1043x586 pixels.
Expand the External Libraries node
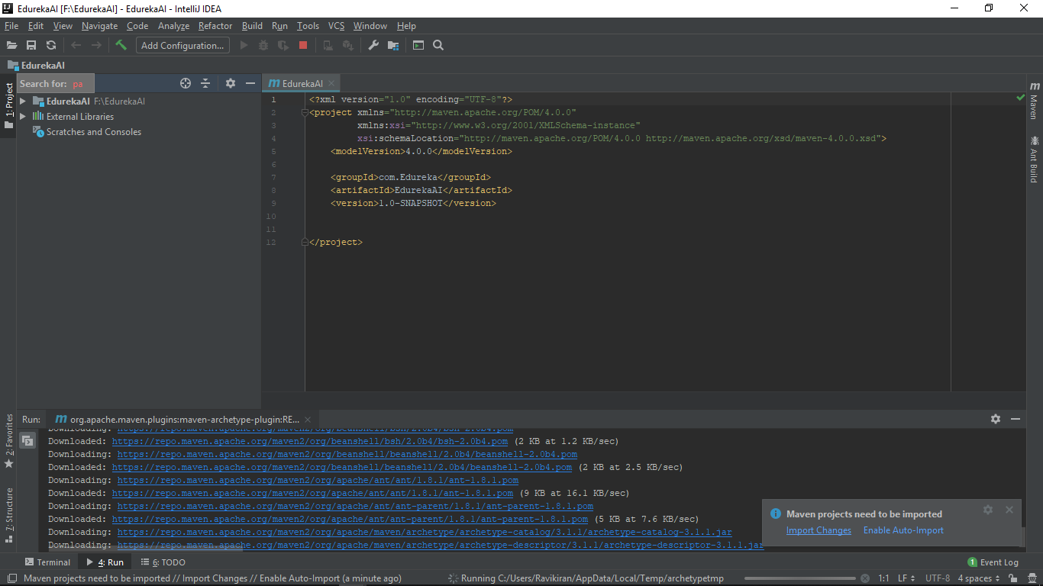click(x=23, y=116)
